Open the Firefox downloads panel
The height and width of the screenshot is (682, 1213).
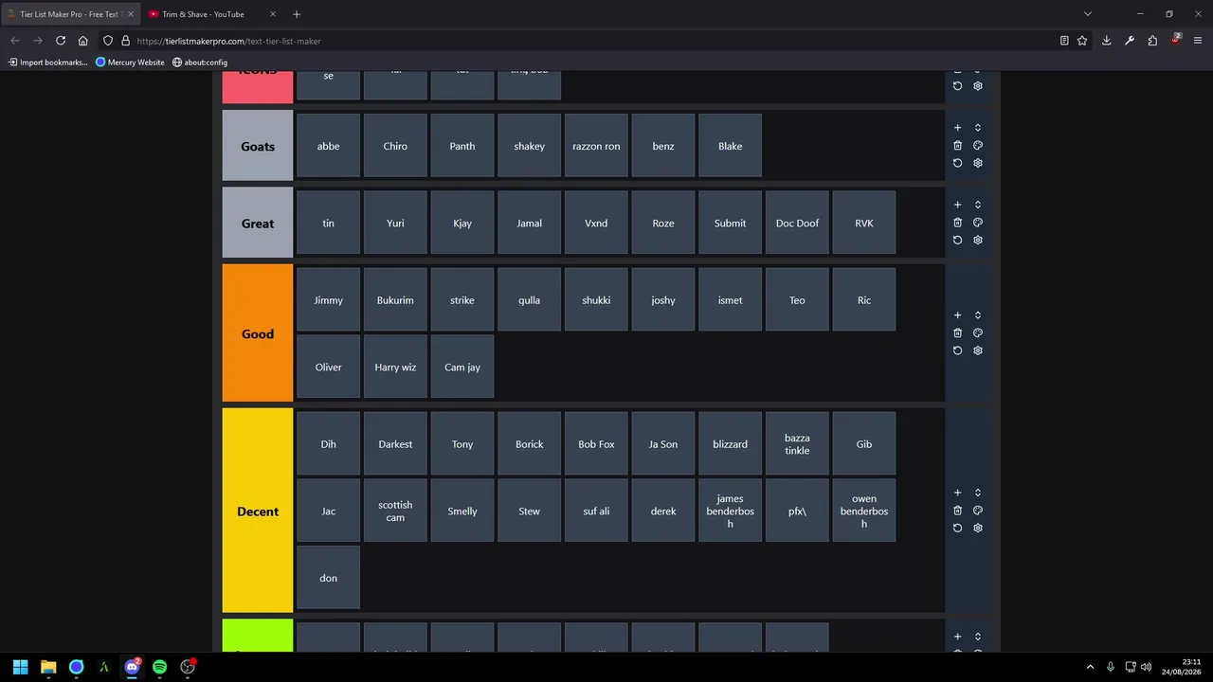click(x=1106, y=41)
